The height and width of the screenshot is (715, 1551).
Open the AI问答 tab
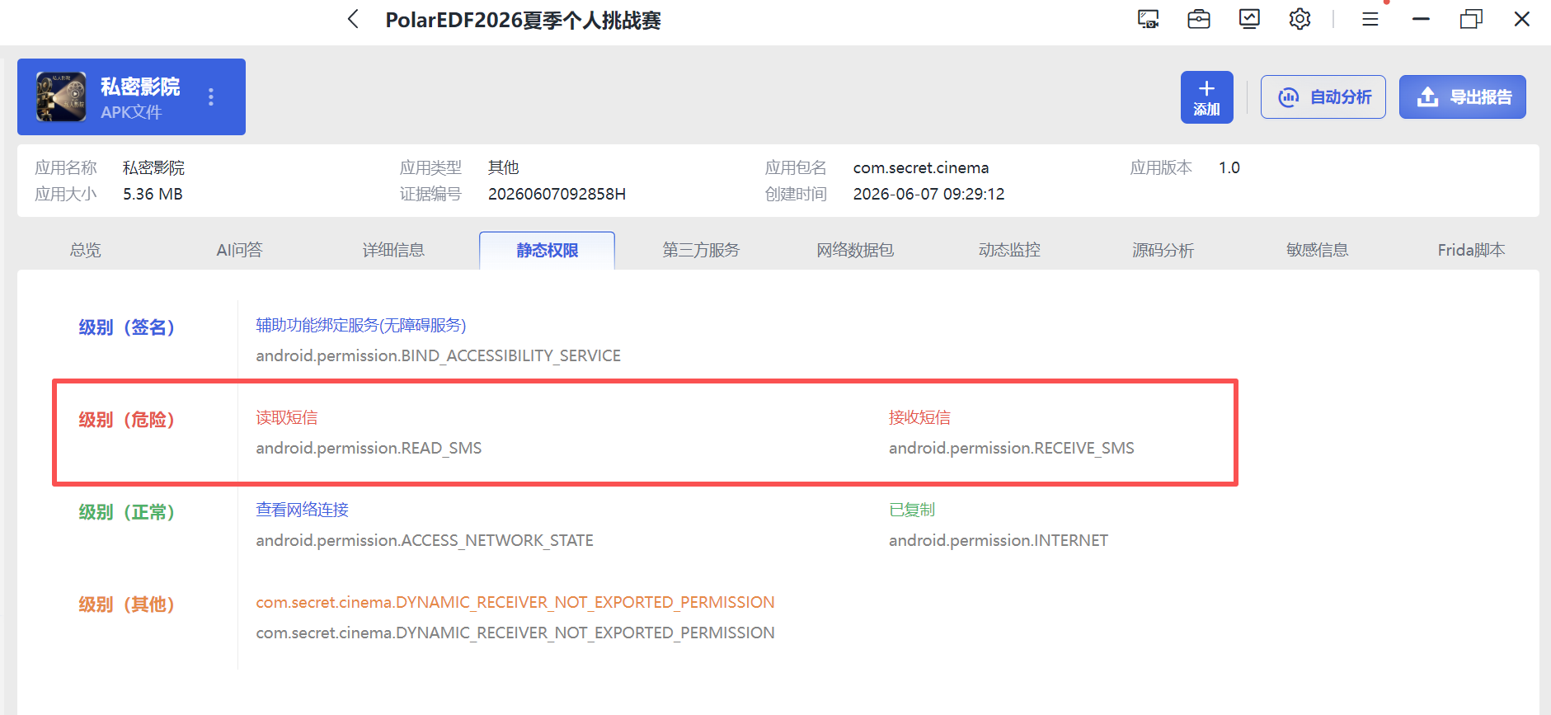tap(239, 250)
